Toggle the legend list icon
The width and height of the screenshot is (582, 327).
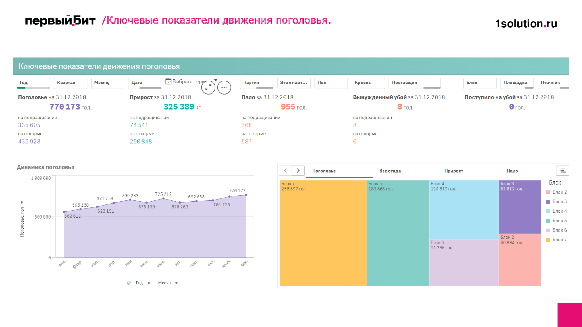click(562, 171)
